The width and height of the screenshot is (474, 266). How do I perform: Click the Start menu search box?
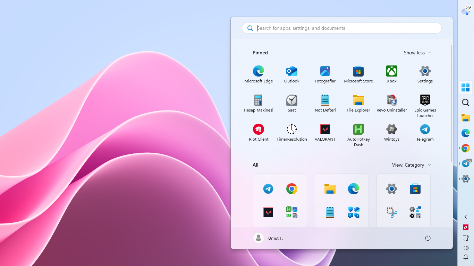(342, 28)
